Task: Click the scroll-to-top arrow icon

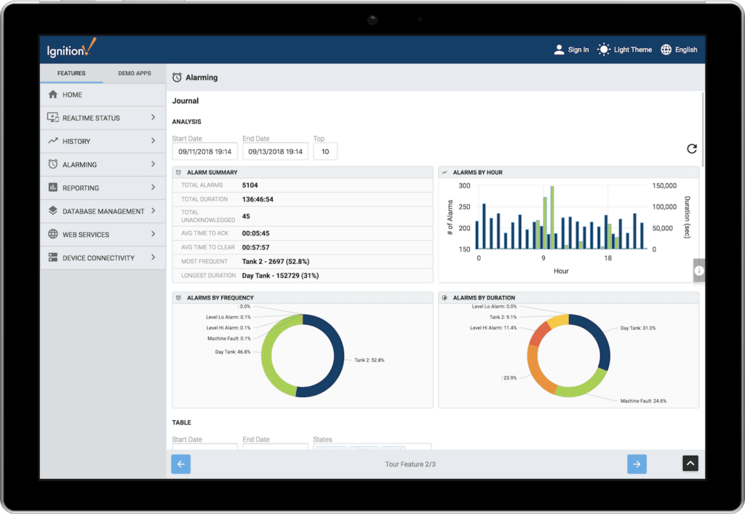Action: pyautogui.click(x=690, y=463)
